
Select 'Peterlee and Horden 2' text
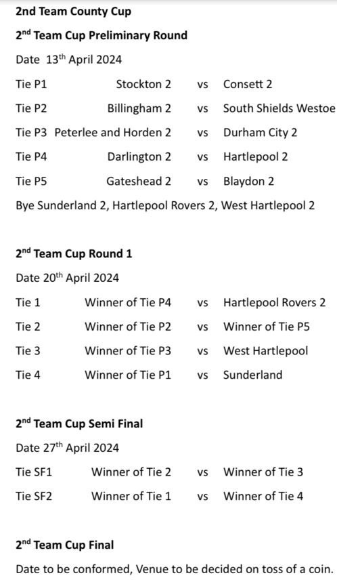pyautogui.click(x=113, y=132)
